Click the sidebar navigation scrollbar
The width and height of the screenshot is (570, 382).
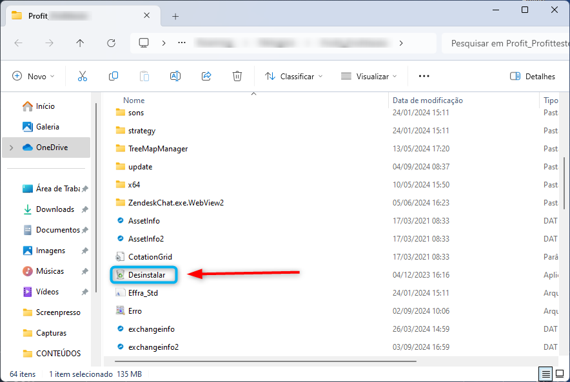coord(96,198)
